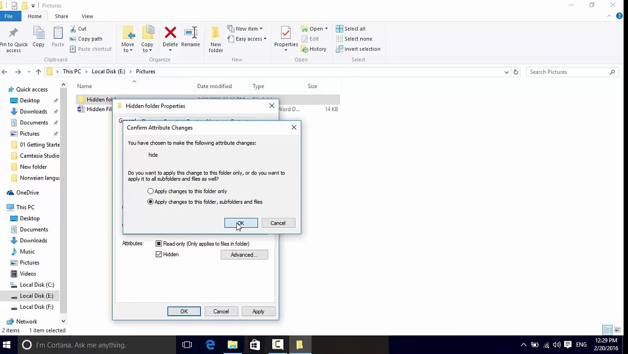Click the Refresh address bar icon
Image resolution: width=628 pixels, height=354 pixels.
[515, 72]
